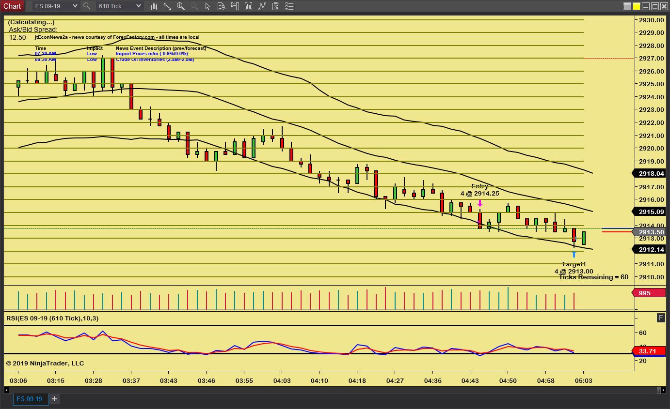Screen dimensions: 670x409
Task: Open the Strategies line-node icon
Action: (x=262, y=6)
